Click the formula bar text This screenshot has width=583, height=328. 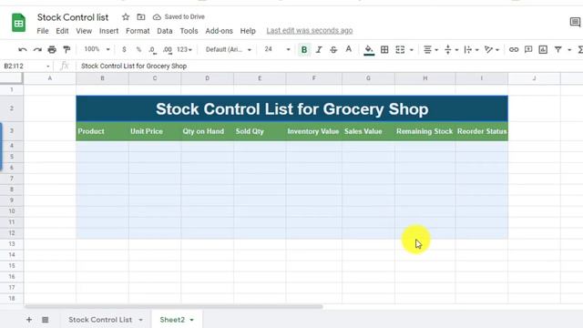coord(134,66)
